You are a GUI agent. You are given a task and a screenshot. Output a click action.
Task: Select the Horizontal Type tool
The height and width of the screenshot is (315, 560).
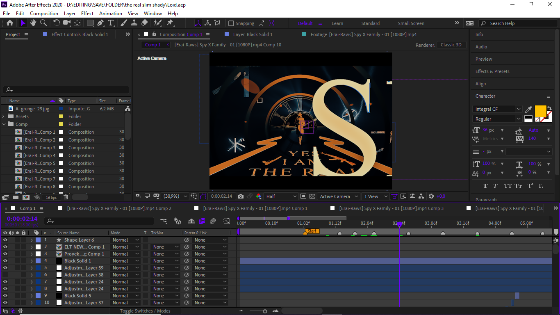[111, 23]
